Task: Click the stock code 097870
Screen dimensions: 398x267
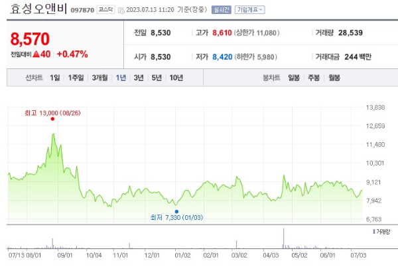Action: point(82,10)
